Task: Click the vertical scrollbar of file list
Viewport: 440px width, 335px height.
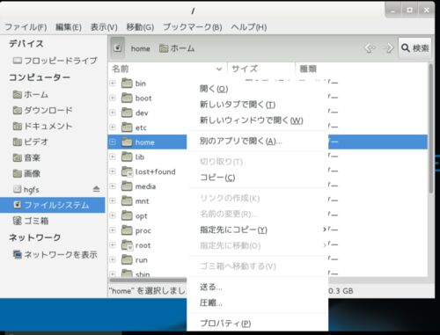Action: pyautogui.click(x=430, y=129)
